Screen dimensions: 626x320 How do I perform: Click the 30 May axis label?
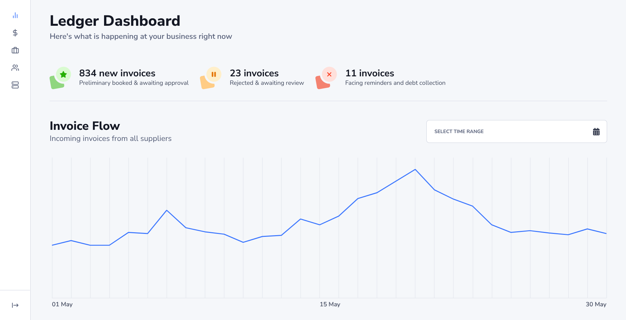tap(596, 304)
